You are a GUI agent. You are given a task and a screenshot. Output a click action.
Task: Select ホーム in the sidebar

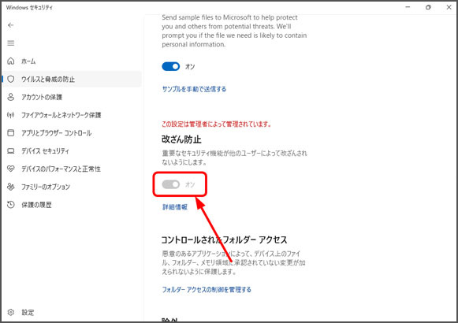pos(72,61)
